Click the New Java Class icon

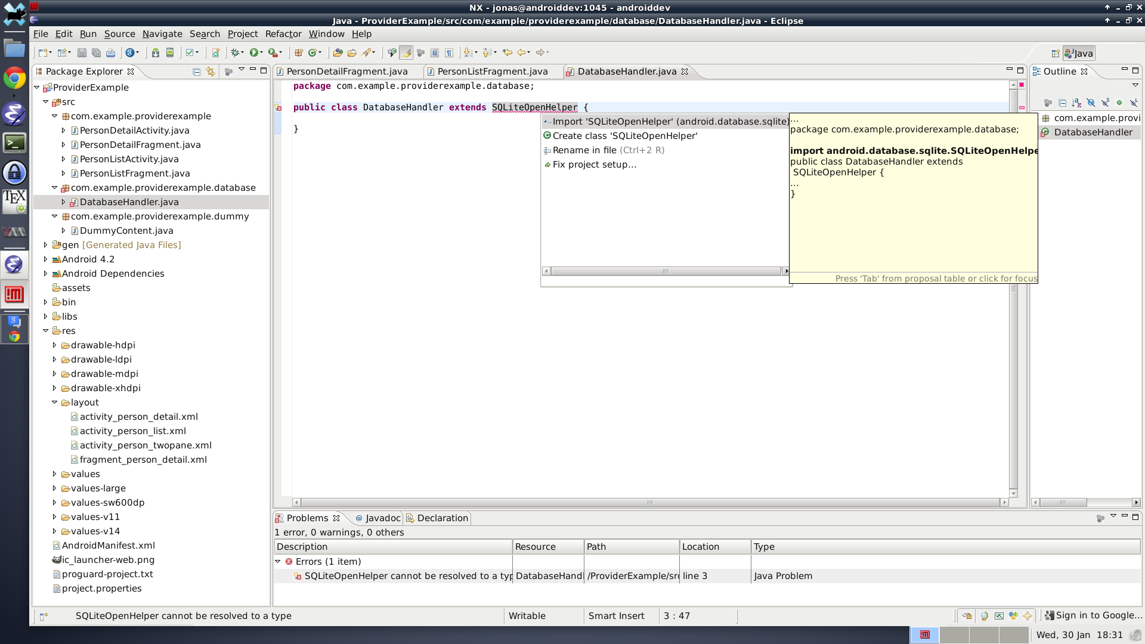pos(314,52)
